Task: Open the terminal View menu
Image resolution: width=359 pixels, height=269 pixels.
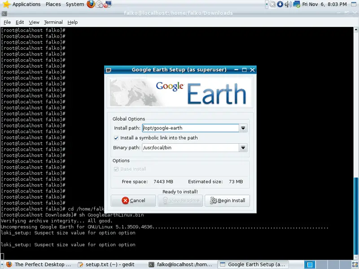Action: [34, 22]
